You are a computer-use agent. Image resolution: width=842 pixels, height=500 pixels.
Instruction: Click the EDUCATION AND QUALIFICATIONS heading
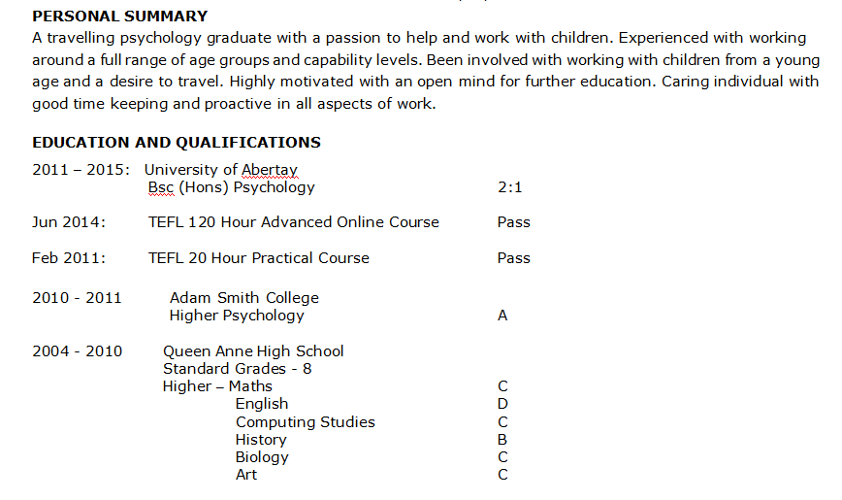[177, 143]
